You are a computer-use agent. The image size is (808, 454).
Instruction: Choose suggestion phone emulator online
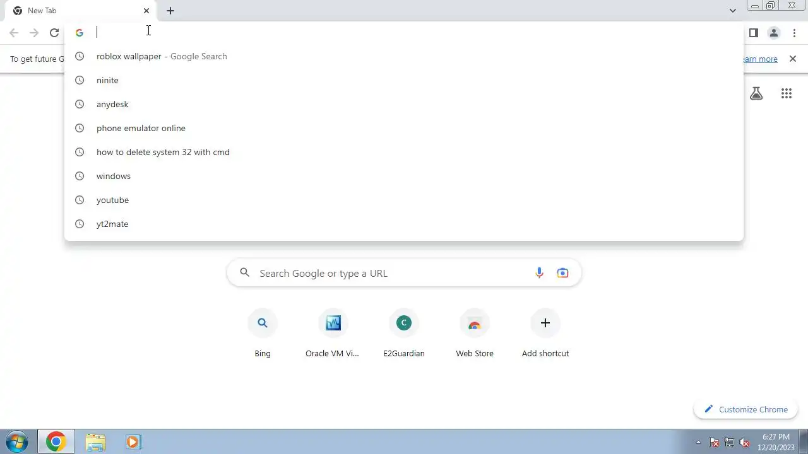pos(404,128)
